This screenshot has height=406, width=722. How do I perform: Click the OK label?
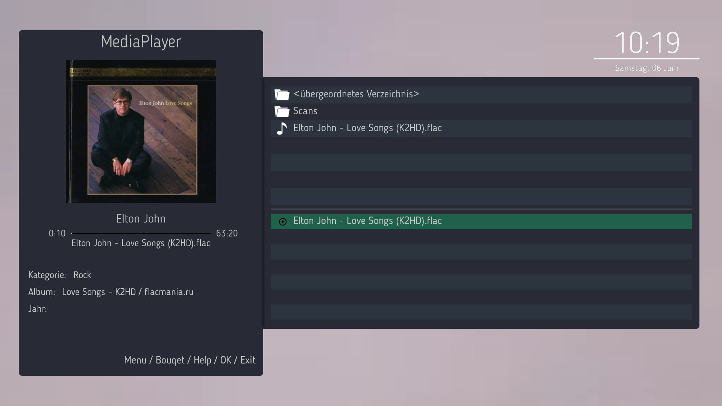[226, 360]
